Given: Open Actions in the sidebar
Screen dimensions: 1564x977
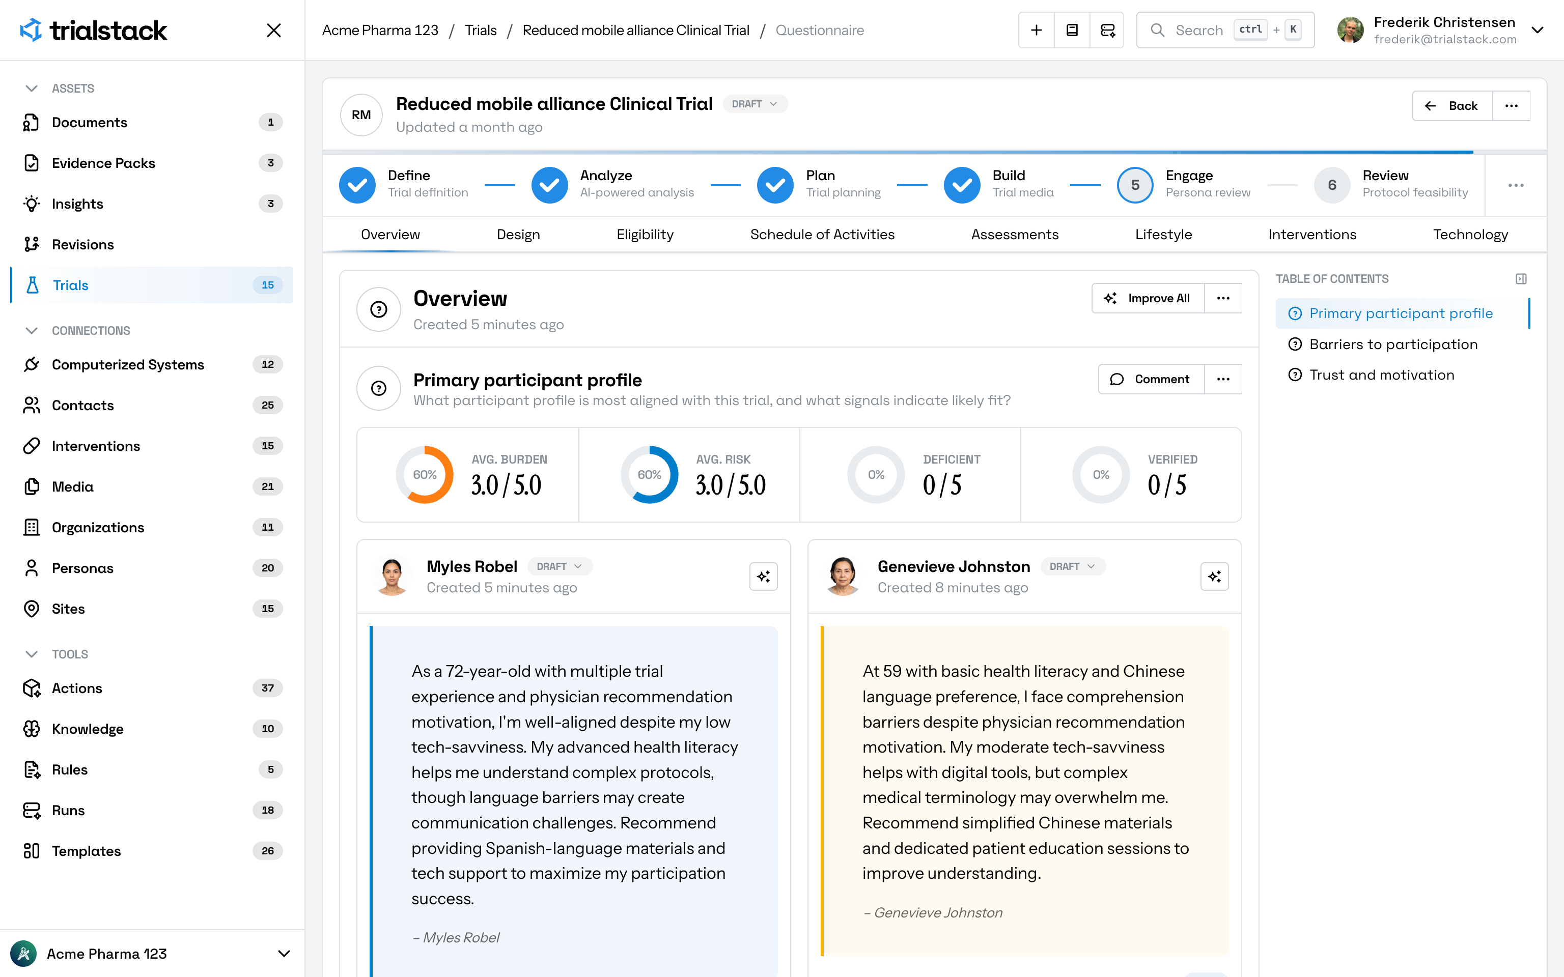Looking at the screenshot, I should [x=152, y=688].
